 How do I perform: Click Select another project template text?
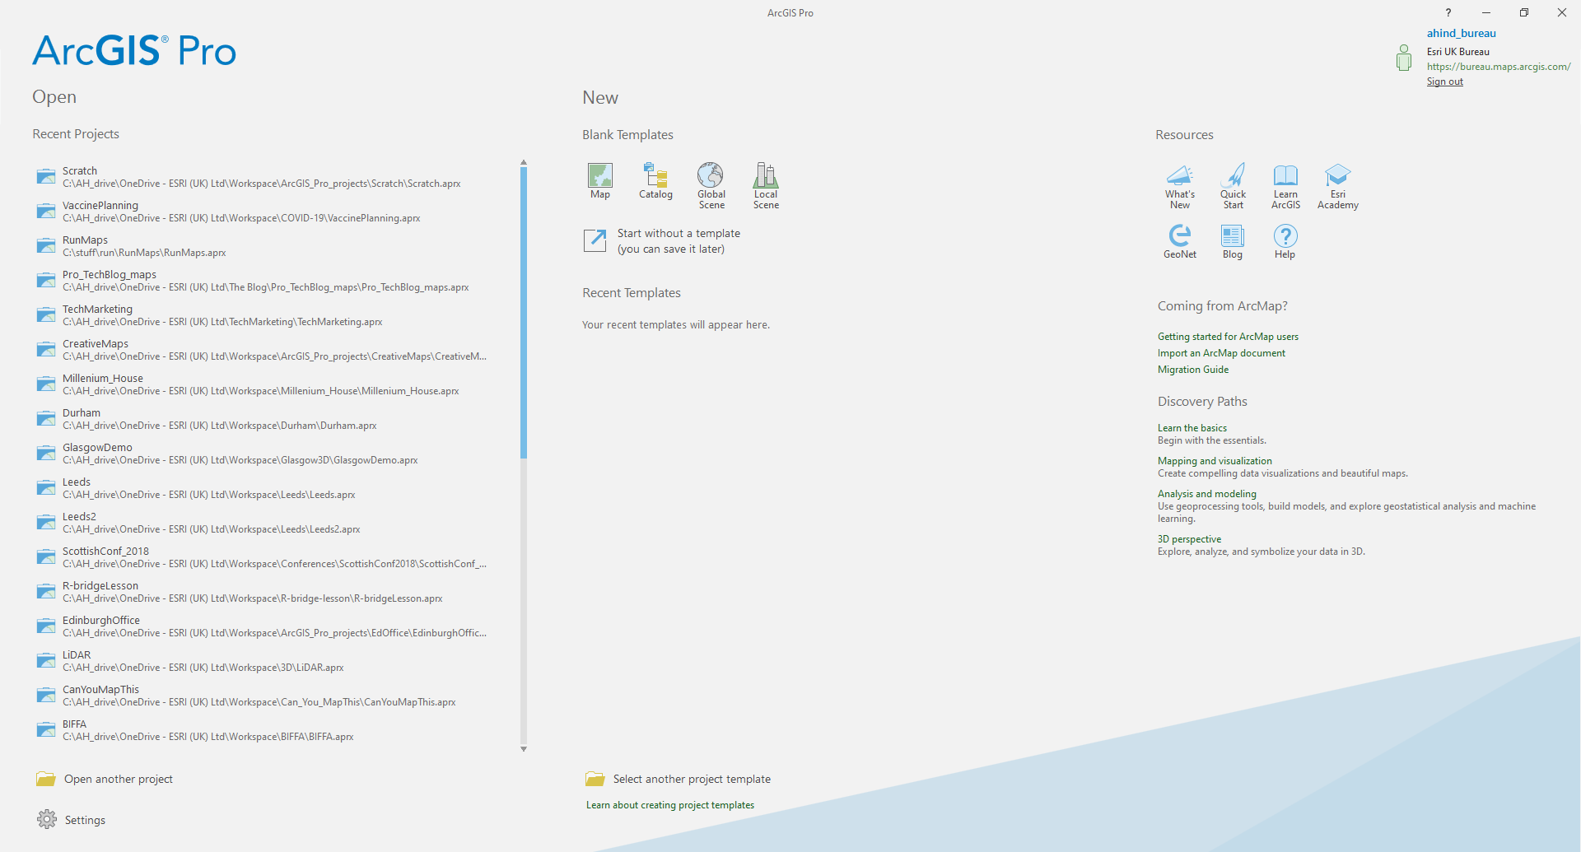point(692,779)
